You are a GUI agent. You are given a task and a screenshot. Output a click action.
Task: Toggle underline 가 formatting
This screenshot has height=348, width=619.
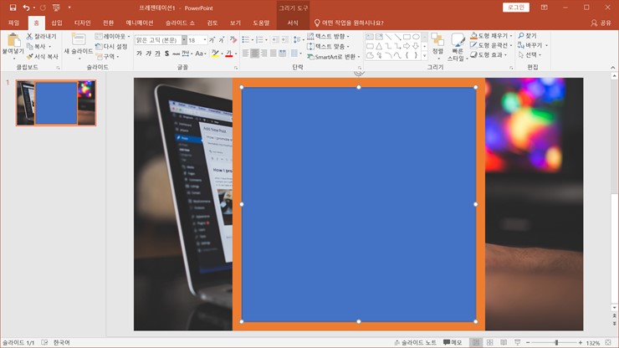coord(157,54)
